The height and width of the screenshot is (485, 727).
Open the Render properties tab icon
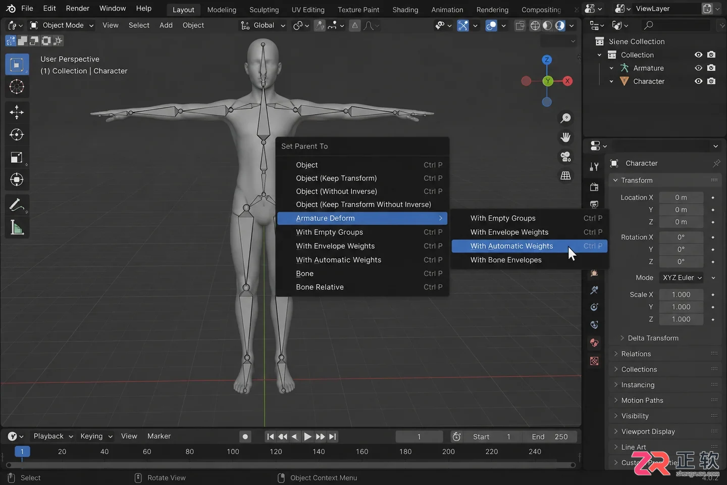pos(594,187)
